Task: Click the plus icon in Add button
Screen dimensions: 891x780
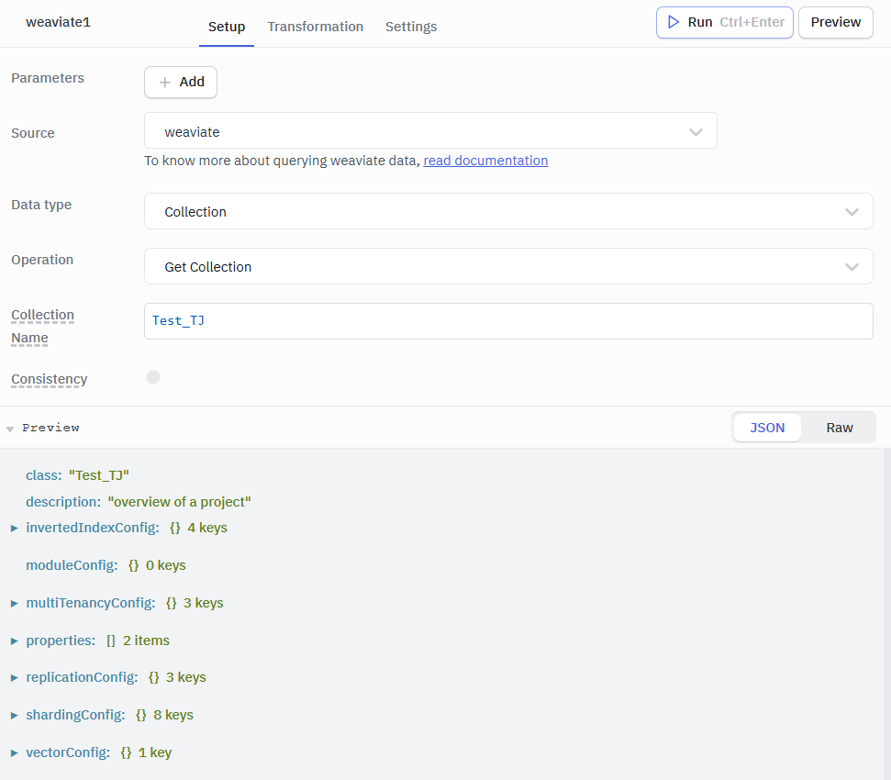Action: point(165,83)
